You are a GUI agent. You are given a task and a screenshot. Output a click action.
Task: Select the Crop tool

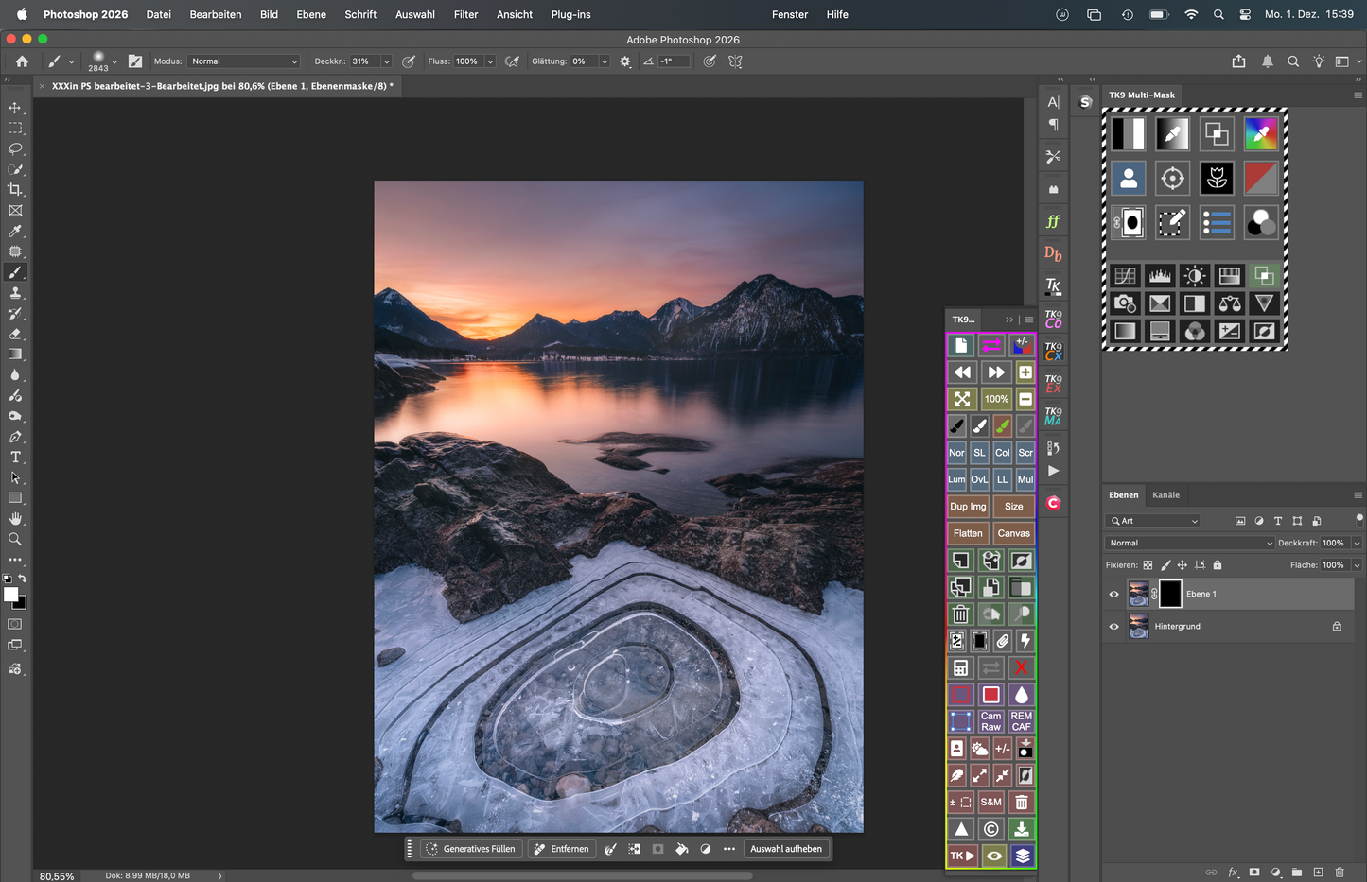[x=15, y=190]
